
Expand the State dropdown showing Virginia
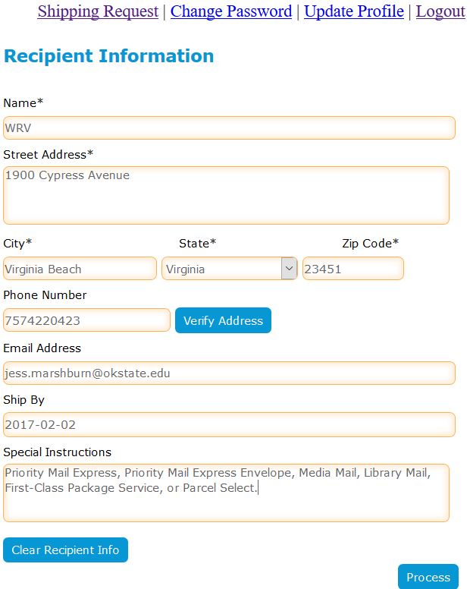tap(229, 269)
